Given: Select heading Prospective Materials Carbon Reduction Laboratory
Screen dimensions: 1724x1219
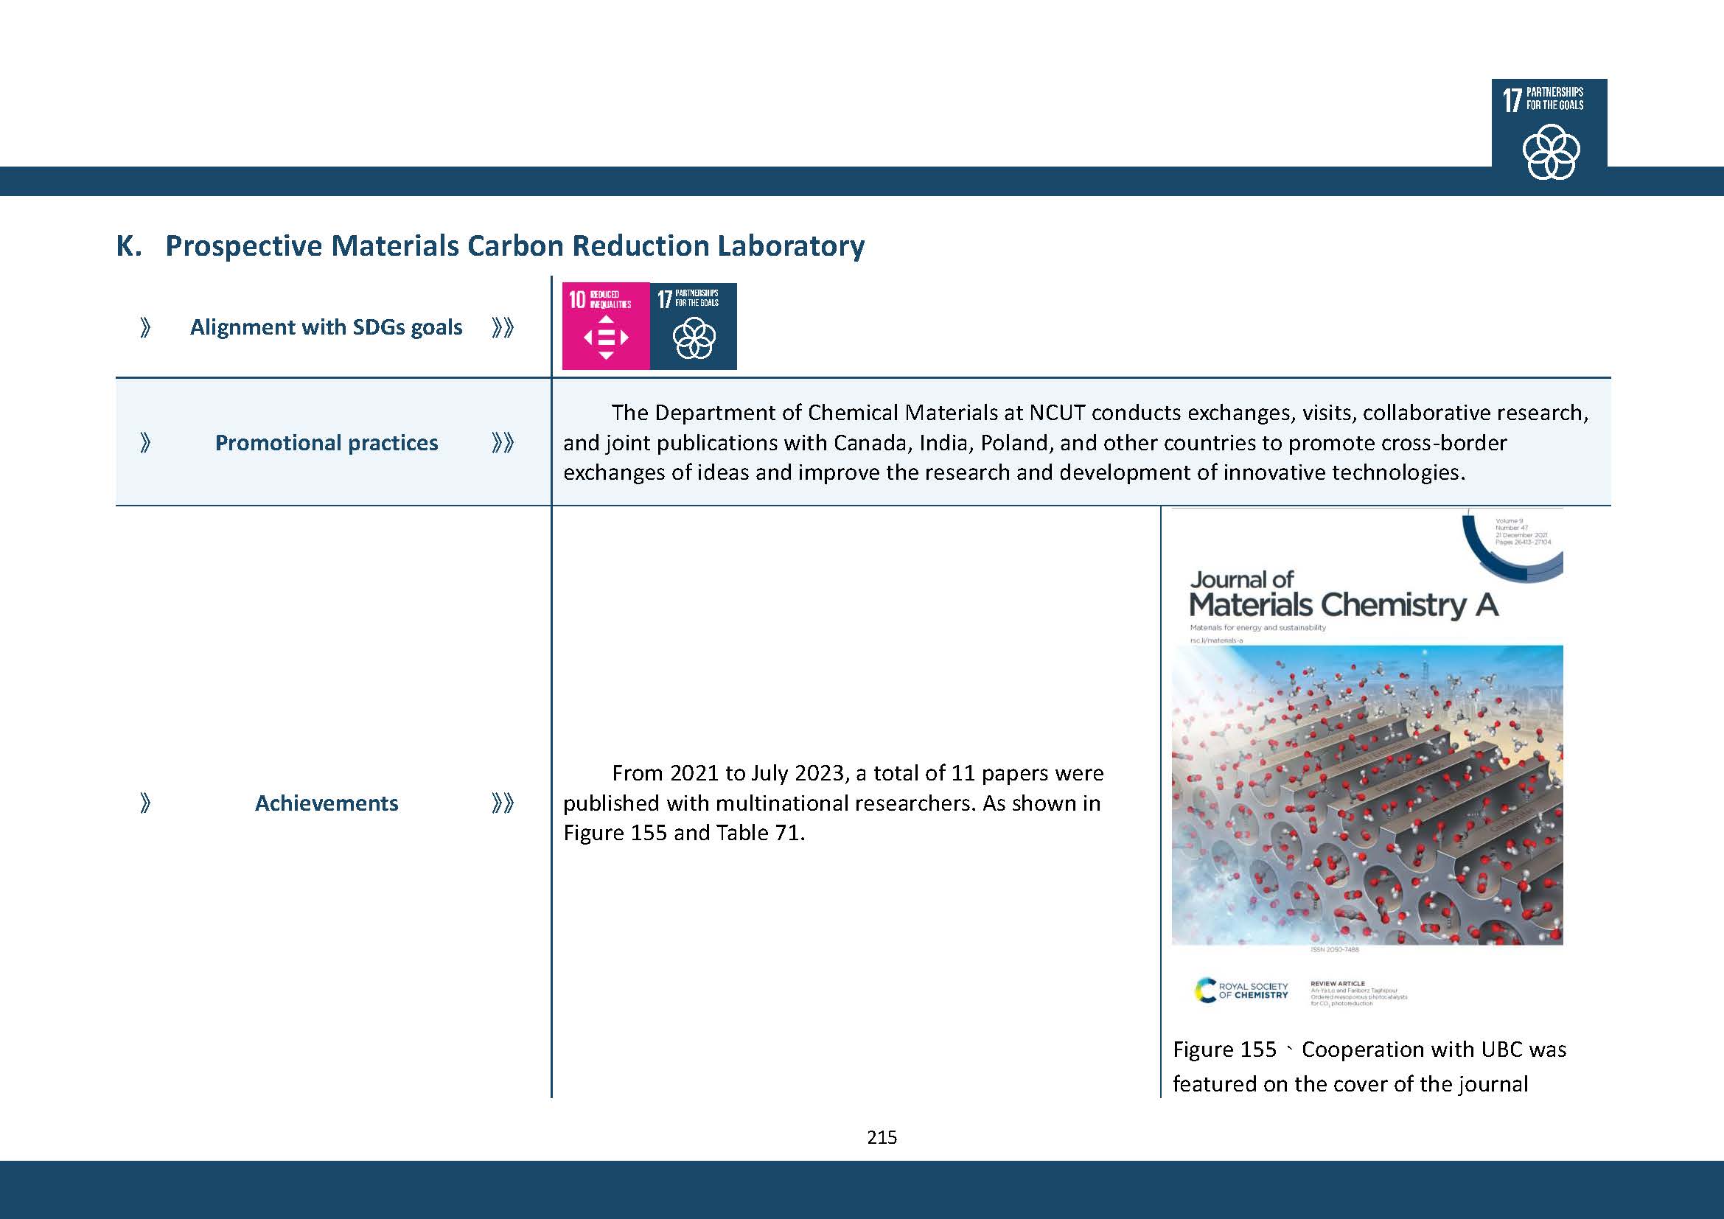Looking at the screenshot, I should [x=515, y=245].
